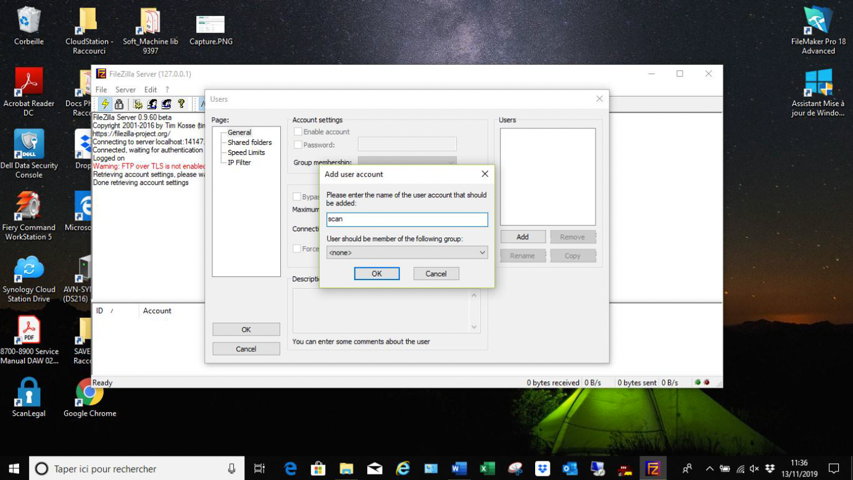The height and width of the screenshot is (480, 853).
Task: Select the ScanLegal desktop icon
Action: (x=29, y=398)
